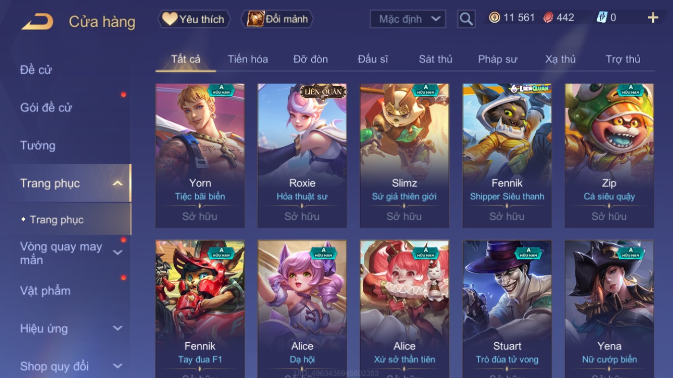This screenshot has width=673, height=378.
Task: Select Stuart Trò đùa tử vong skin
Action: (507, 309)
